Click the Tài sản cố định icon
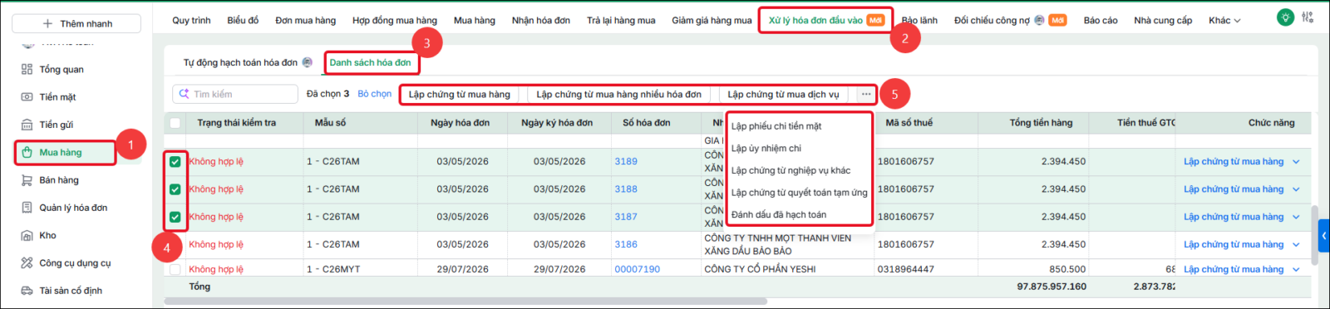Viewport: 1330px width, 309px height. [27, 291]
